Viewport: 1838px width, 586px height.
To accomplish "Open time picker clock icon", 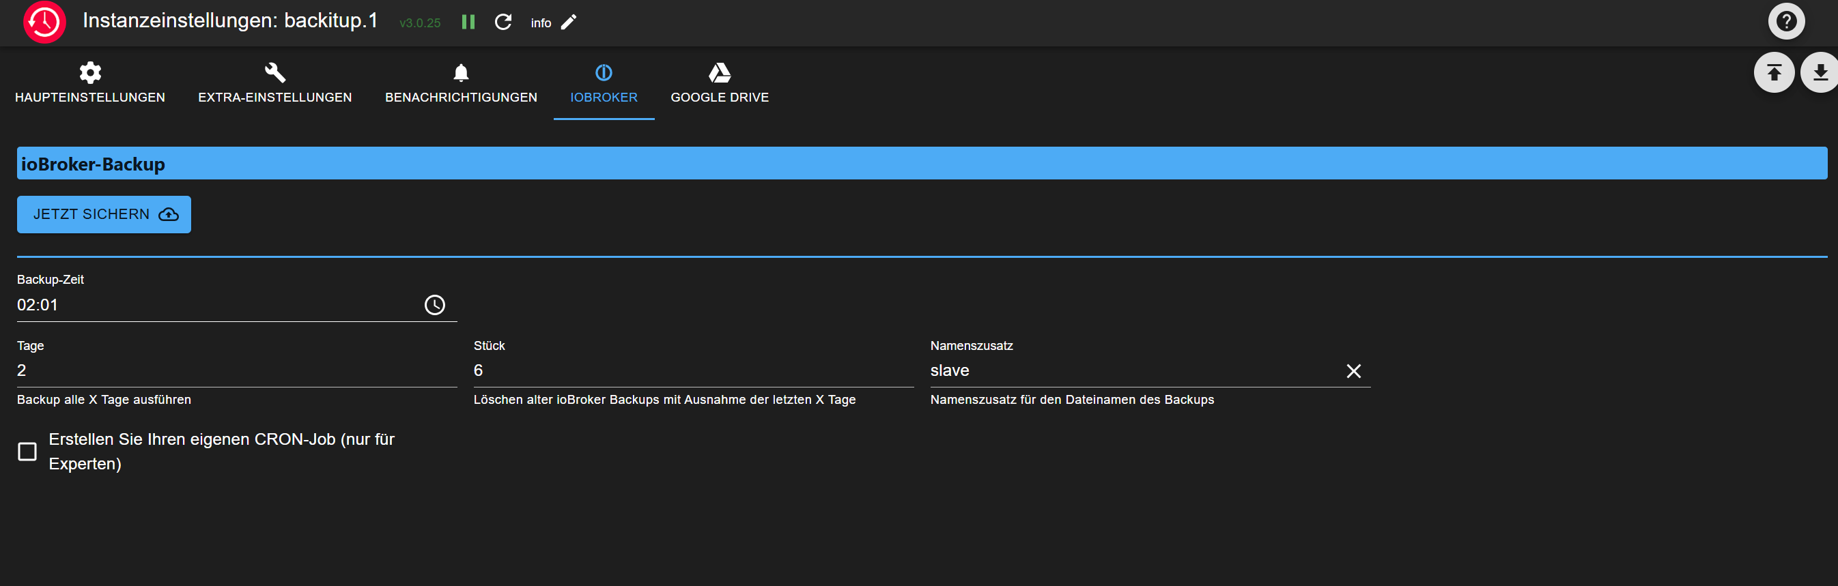I will coord(434,305).
